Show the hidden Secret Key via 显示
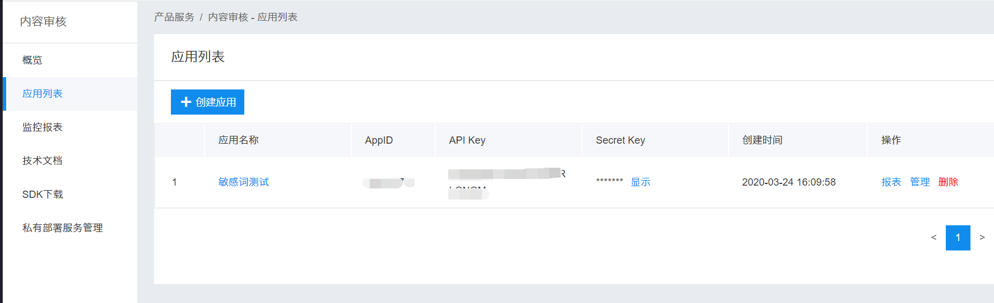 [640, 182]
